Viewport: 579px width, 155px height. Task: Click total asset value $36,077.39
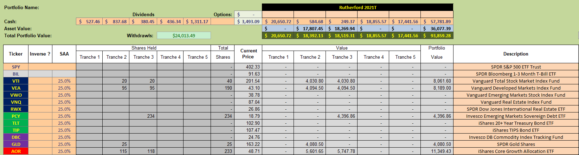[437, 28]
